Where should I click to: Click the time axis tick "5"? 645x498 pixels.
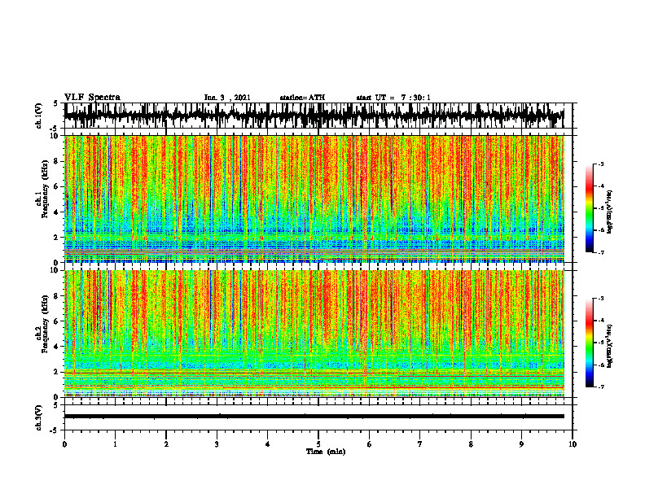coord(318,444)
